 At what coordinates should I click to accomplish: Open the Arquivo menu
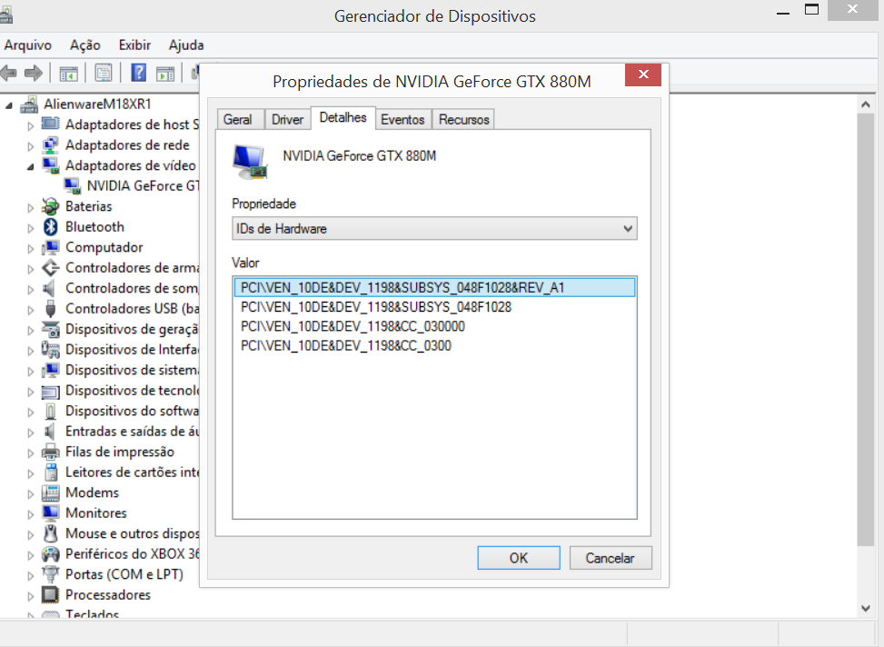click(x=27, y=45)
